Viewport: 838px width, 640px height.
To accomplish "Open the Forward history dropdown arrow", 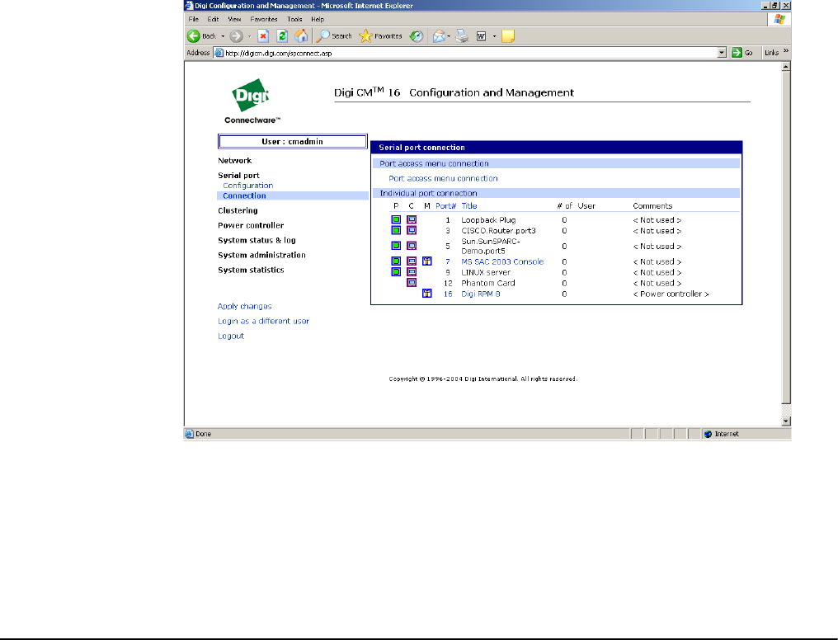I will (x=249, y=36).
